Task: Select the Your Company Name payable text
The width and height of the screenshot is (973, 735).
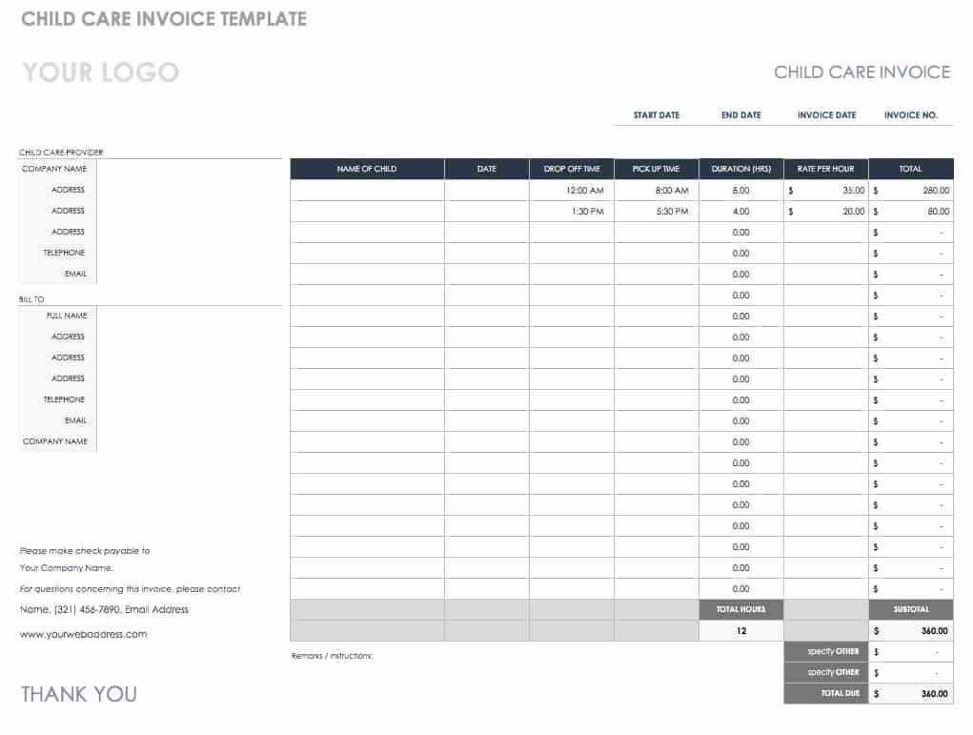Action: tap(67, 568)
